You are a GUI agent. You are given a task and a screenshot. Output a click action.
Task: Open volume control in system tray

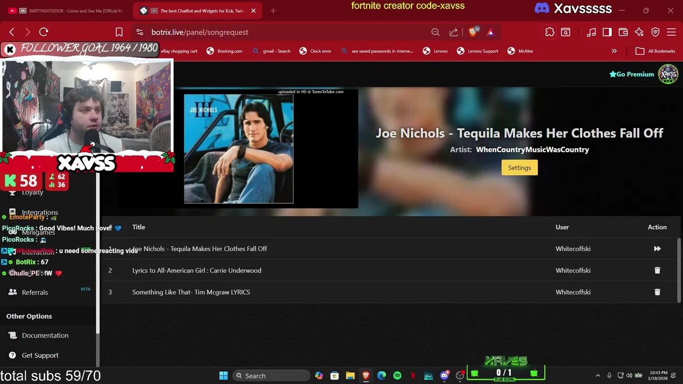tap(629, 375)
